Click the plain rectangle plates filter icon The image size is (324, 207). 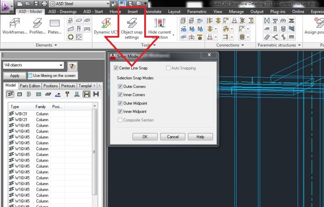click(x=19, y=94)
